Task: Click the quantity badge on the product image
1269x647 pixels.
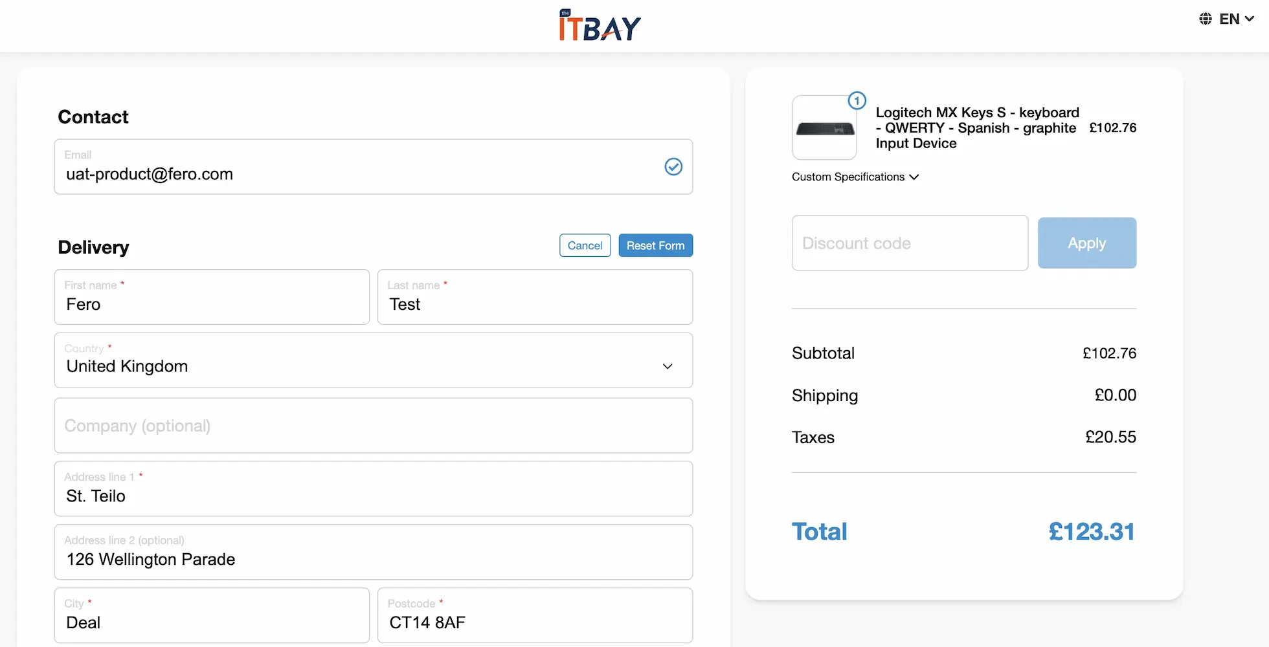Action: [x=857, y=100]
